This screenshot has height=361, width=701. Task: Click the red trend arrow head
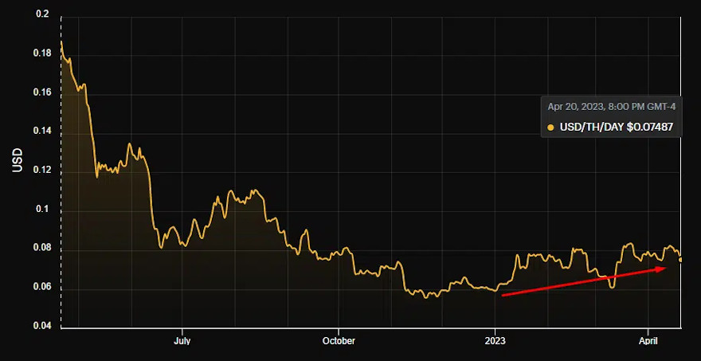(x=663, y=269)
